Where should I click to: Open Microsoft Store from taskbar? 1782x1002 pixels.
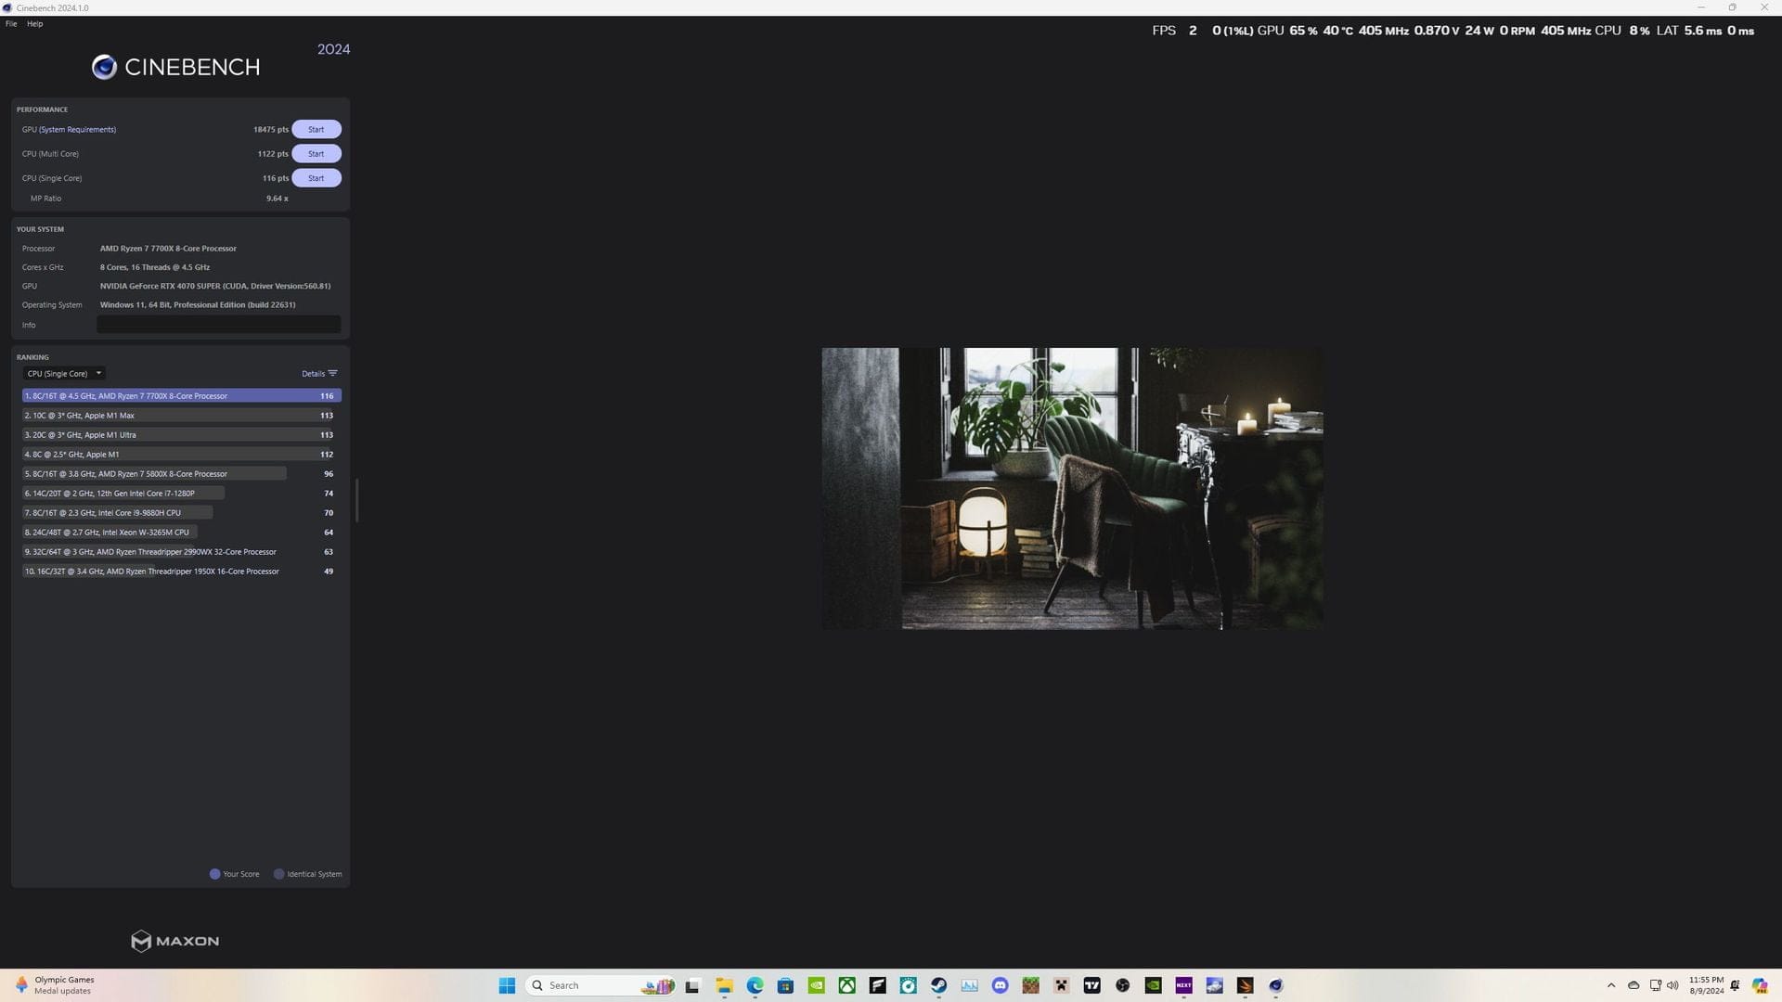[785, 985]
